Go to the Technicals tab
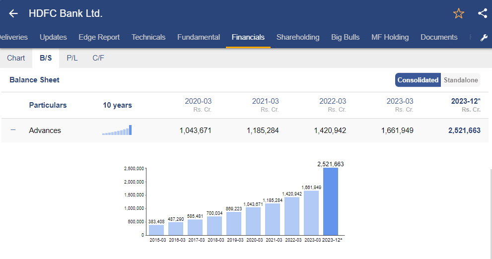This screenshot has height=259, width=492. tap(148, 37)
